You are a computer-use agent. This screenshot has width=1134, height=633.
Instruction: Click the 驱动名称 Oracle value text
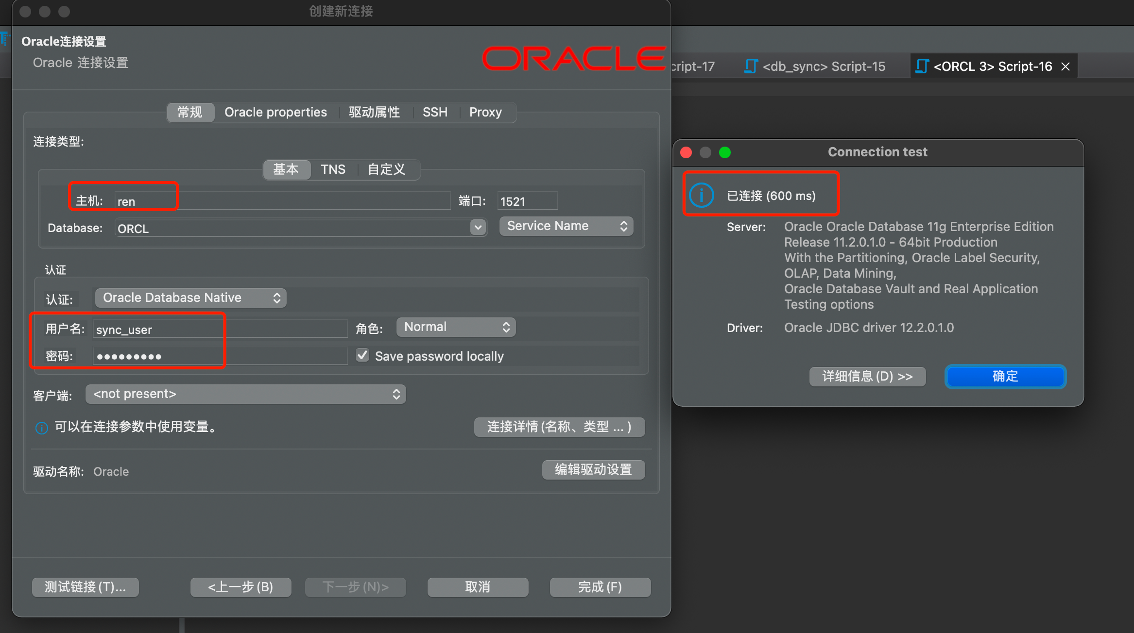[x=111, y=471]
